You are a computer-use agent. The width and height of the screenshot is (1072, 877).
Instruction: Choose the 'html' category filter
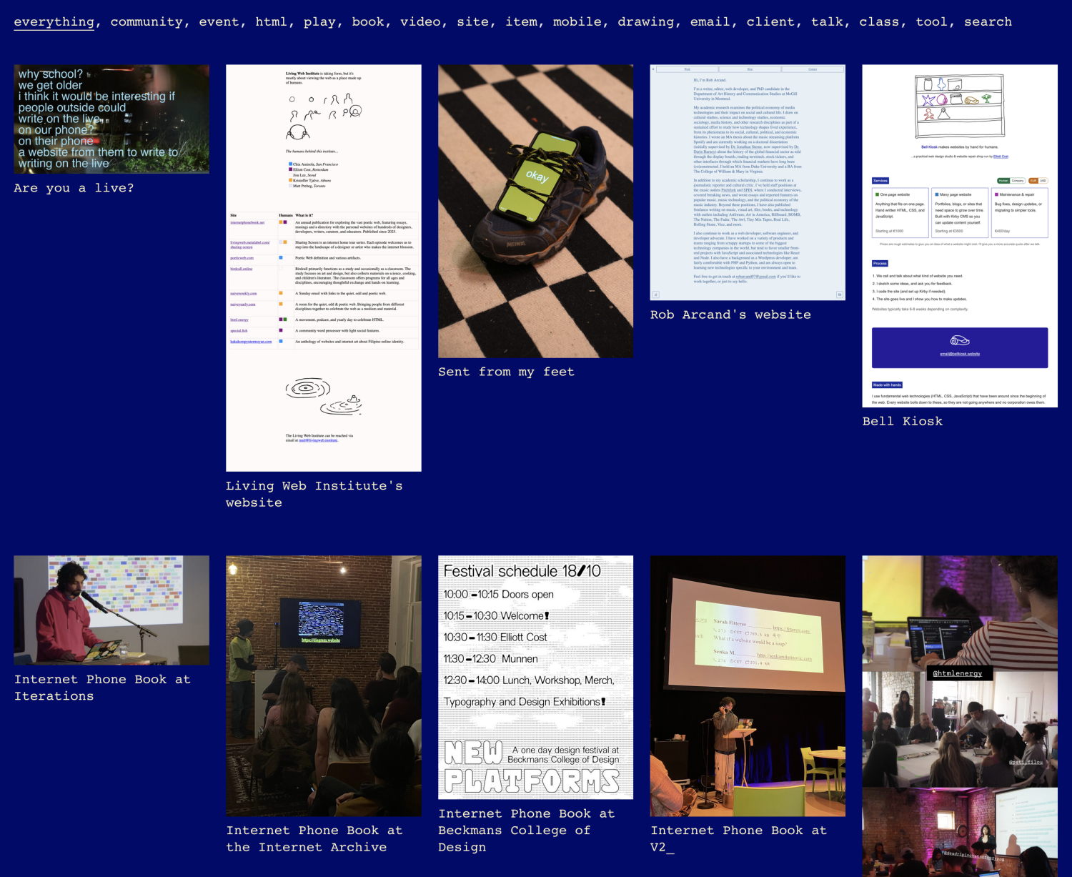271,22
